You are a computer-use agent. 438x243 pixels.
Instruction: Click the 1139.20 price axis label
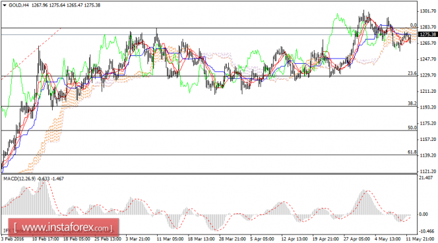point(428,155)
